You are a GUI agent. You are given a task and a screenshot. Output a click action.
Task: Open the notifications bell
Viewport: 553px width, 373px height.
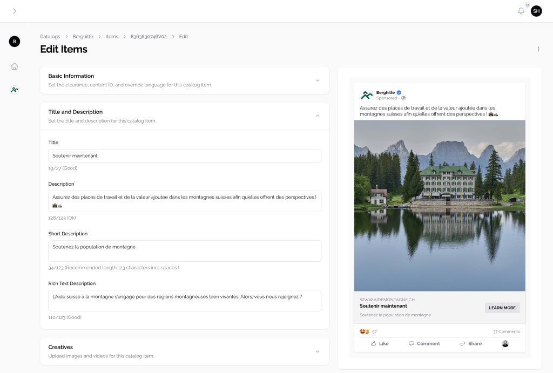[x=521, y=11]
